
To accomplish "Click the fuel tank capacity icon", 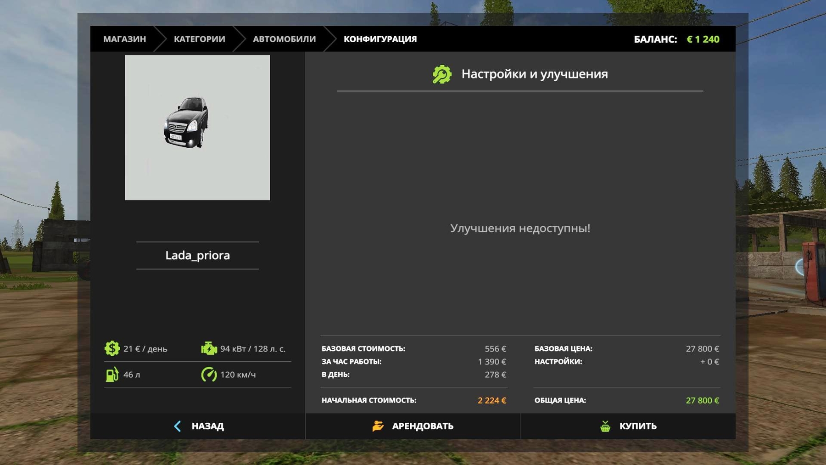I will (x=112, y=375).
